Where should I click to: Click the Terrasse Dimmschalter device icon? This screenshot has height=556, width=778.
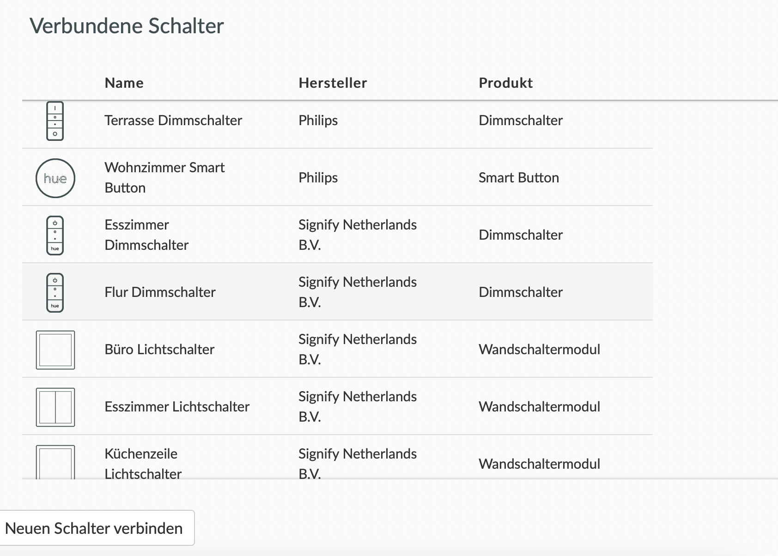coord(55,121)
